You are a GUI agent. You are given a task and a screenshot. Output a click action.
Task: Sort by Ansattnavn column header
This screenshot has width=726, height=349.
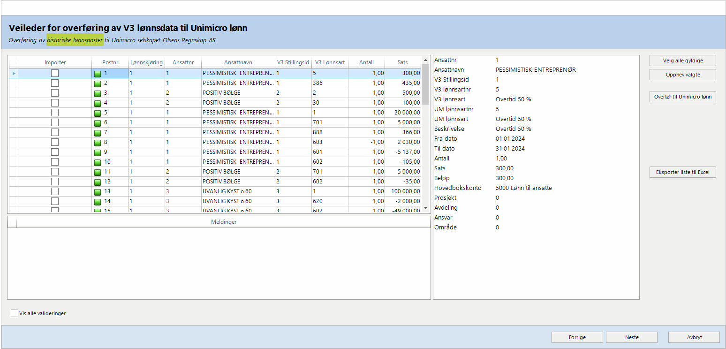click(x=238, y=62)
